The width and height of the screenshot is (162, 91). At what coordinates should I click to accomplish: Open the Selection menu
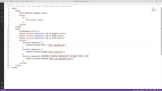click(x=12, y=1)
